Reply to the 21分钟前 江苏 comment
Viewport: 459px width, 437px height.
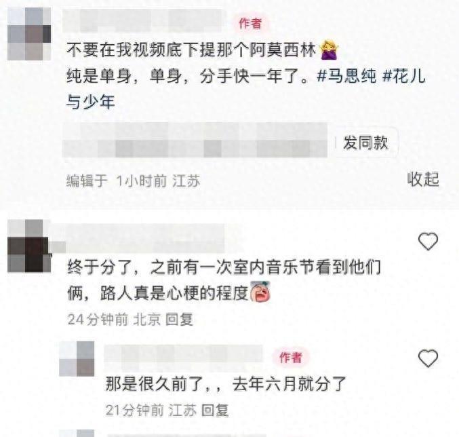tap(215, 411)
